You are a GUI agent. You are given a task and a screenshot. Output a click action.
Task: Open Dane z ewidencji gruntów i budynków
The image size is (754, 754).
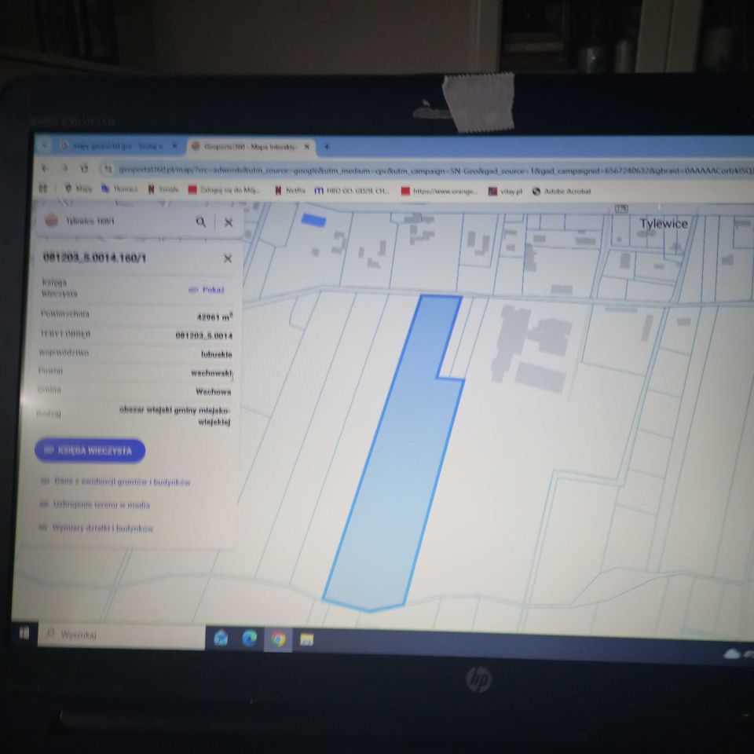click(x=116, y=481)
